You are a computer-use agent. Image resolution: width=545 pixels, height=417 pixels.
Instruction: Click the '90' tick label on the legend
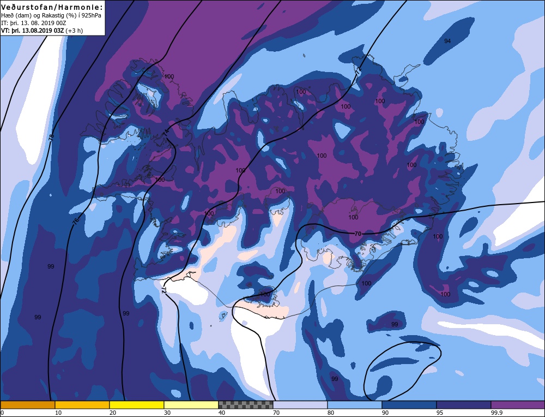point(385,413)
